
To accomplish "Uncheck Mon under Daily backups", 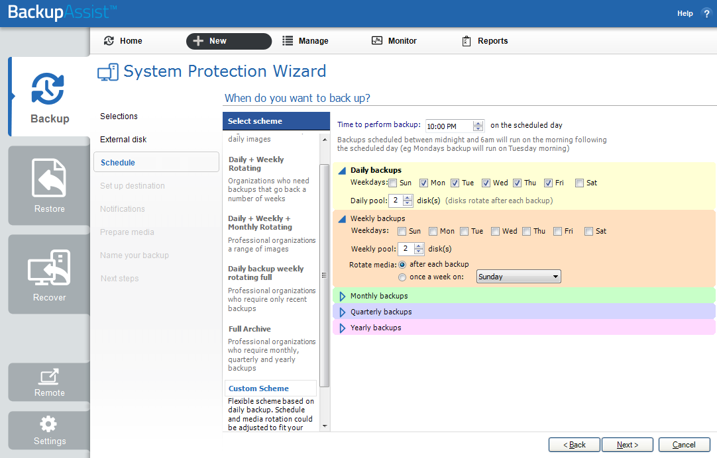I will (x=424, y=183).
